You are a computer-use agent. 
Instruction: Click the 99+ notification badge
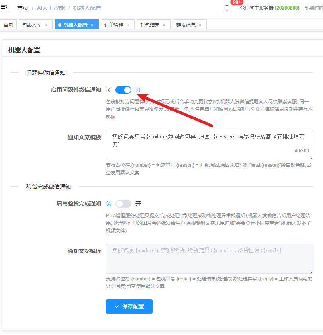coord(237,2)
